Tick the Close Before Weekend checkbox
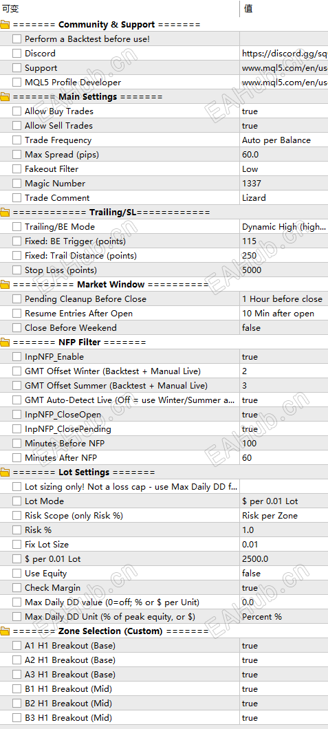The height and width of the screenshot is (729, 328). 17,328
